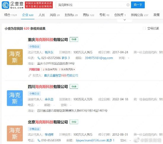
Task: Click the 存续 status badge for 重庆海克斯科技
Action: [74, 39]
